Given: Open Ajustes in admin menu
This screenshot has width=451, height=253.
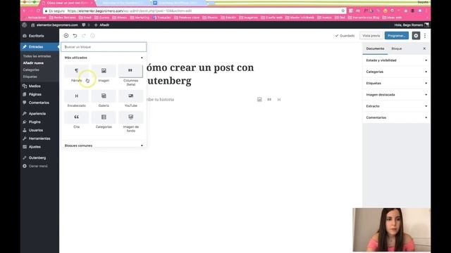Looking at the screenshot, I should pos(39,147).
